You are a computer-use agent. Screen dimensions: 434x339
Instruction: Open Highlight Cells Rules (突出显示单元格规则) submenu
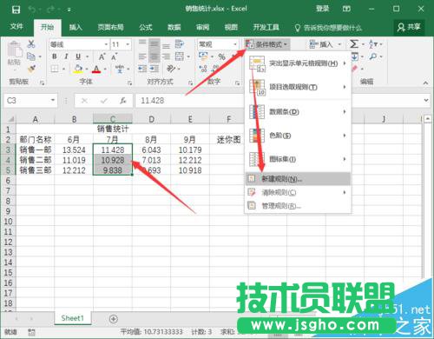(x=298, y=63)
